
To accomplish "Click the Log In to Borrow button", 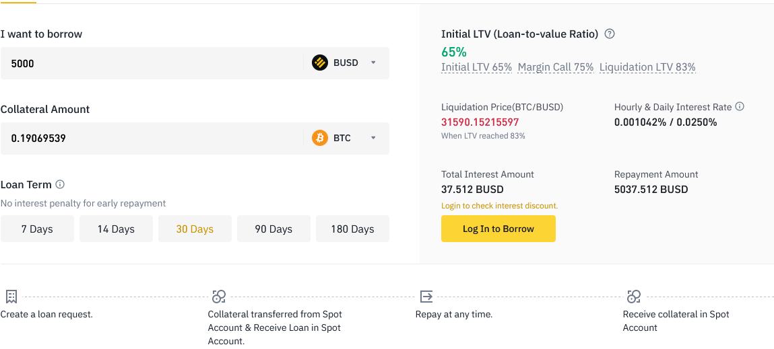I will [498, 229].
